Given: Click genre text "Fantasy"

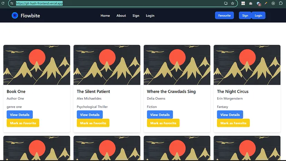Looking at the screenshot, I should tap(222, 107).
